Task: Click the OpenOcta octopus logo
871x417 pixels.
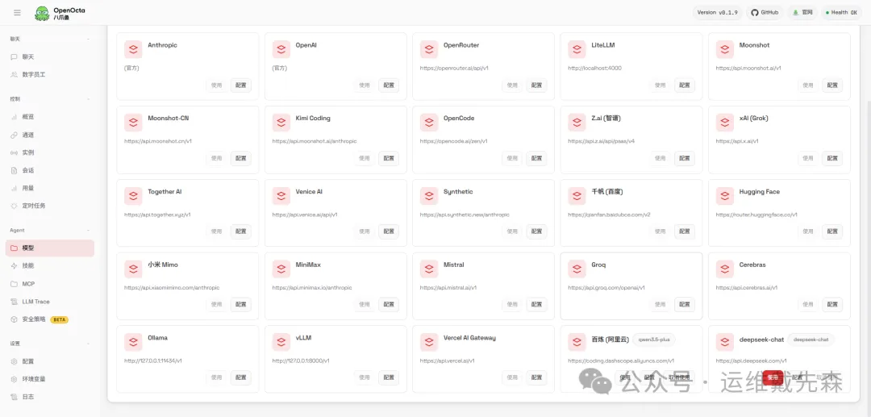Action: [42, 14]
